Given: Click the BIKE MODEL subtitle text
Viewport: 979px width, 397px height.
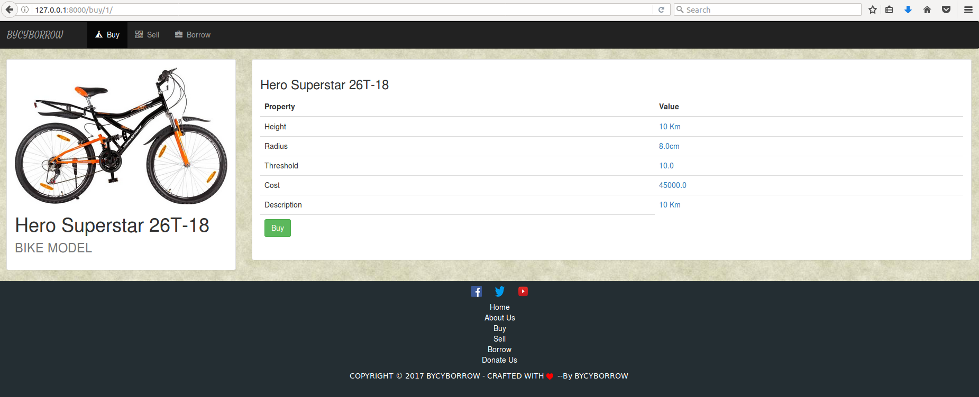Looking at the screenshot, I should tap(53, 248).
